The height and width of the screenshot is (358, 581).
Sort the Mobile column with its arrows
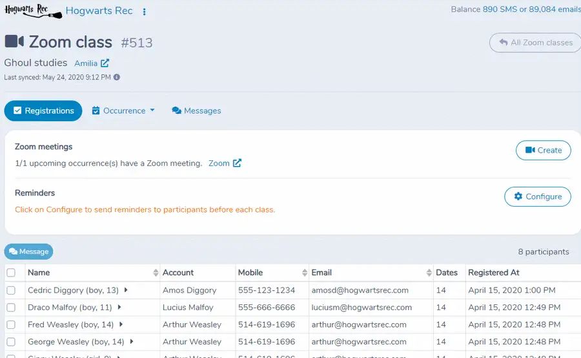(x=305, y=273)
